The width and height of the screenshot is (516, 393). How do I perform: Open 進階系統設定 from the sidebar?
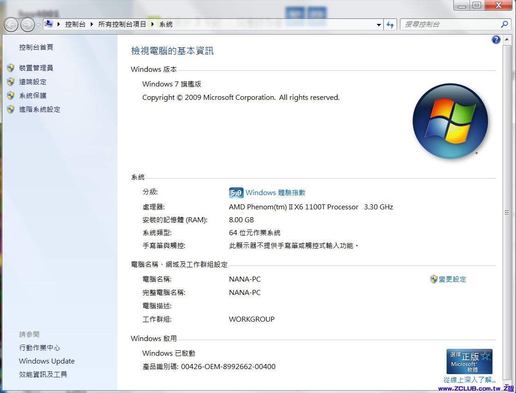point(40,110)
